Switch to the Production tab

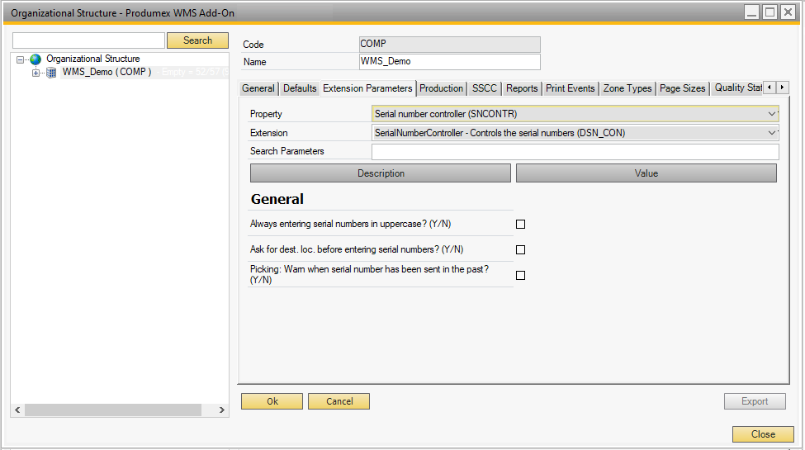click(441, 88)
